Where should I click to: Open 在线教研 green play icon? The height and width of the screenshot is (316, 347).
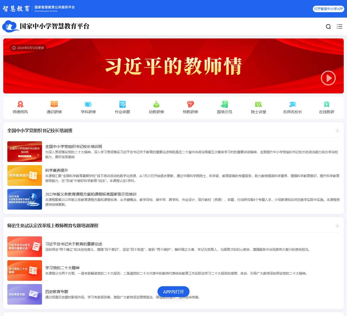point(327,104)
